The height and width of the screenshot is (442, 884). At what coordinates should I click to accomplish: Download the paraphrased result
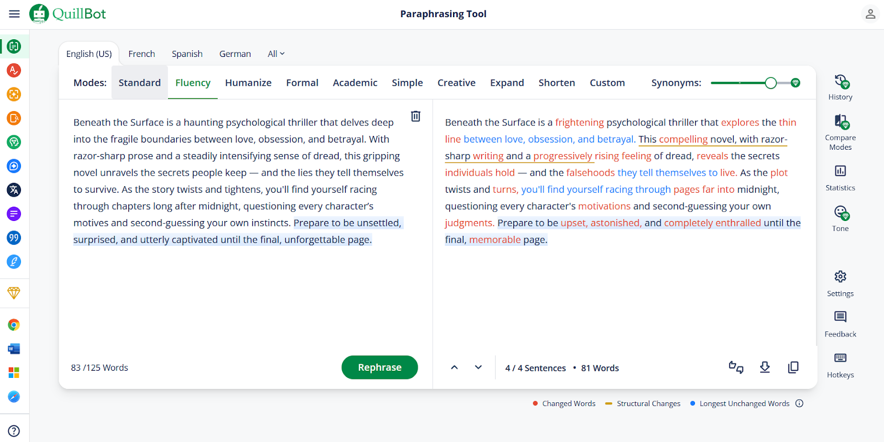pos(765,367)
